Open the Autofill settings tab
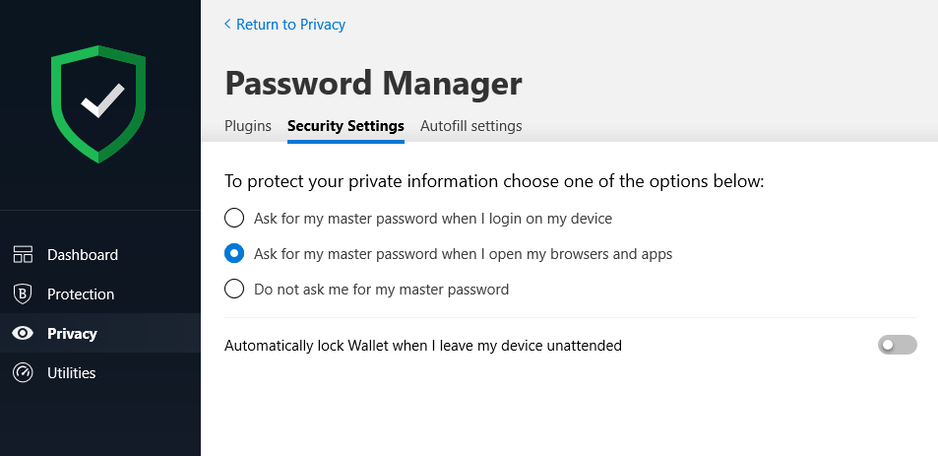 pyautogui.click(x=470, y=126)
